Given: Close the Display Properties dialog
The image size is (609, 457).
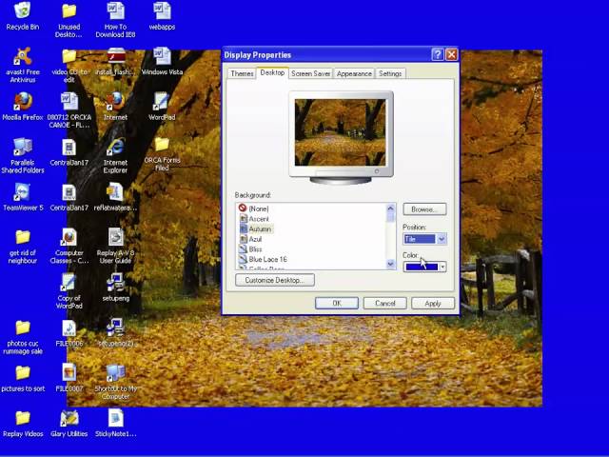Looking at the screenshot, I should pyautogui.click(x=451, y=55).
